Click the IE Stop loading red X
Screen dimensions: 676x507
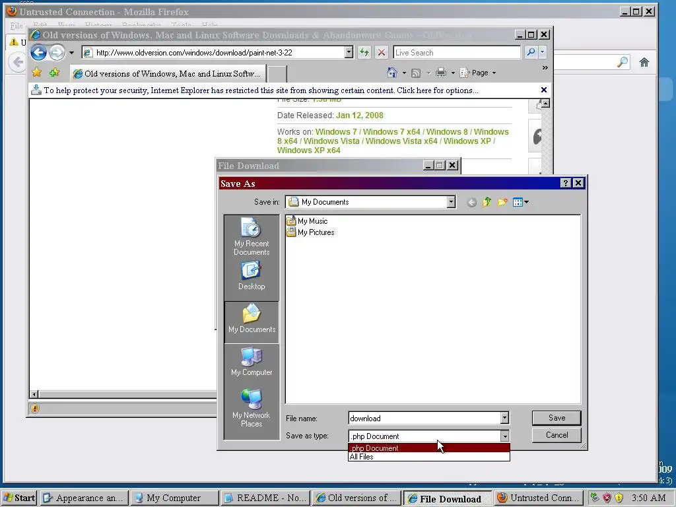[382, 53]
